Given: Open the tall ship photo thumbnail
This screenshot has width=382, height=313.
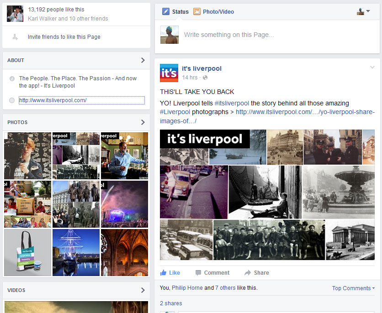Looking at the screenshot, I should click(76, 252).
